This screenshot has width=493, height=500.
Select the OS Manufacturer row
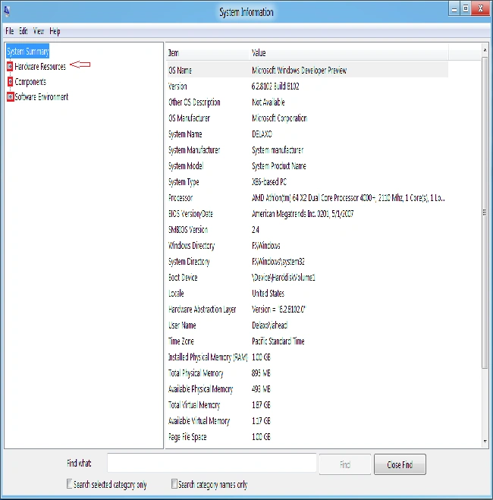(x=307, y=118)
